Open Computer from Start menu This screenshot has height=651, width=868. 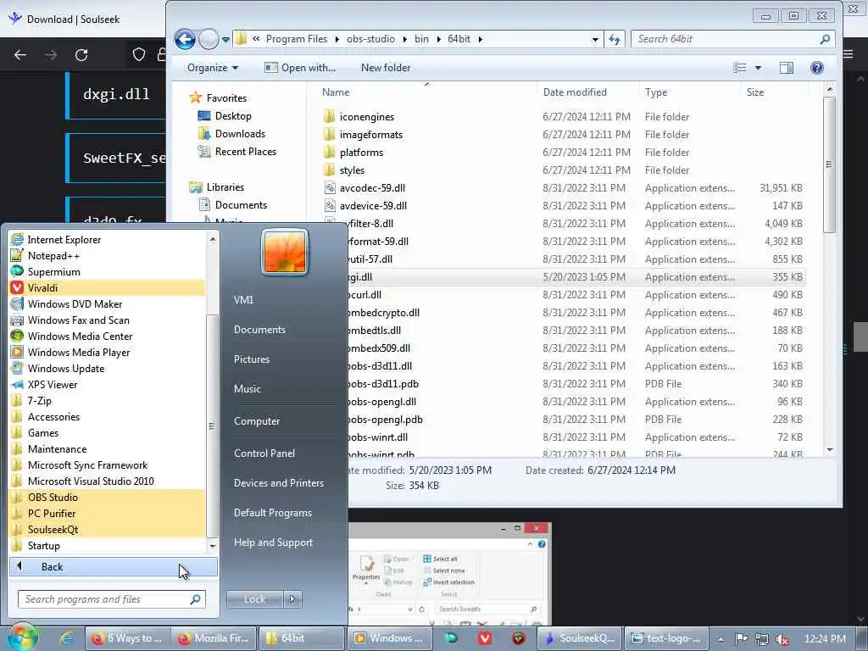pos(257,421)
